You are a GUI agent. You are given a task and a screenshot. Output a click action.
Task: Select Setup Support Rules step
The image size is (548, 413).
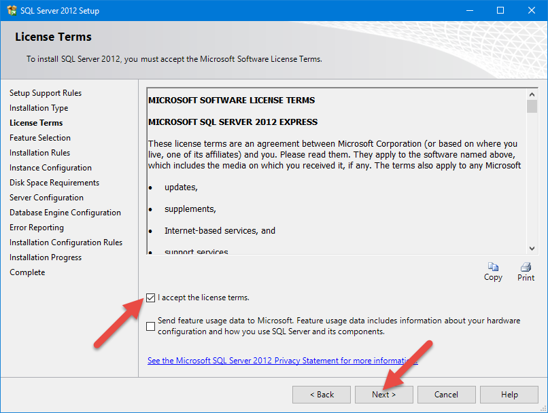coord(46,93)
